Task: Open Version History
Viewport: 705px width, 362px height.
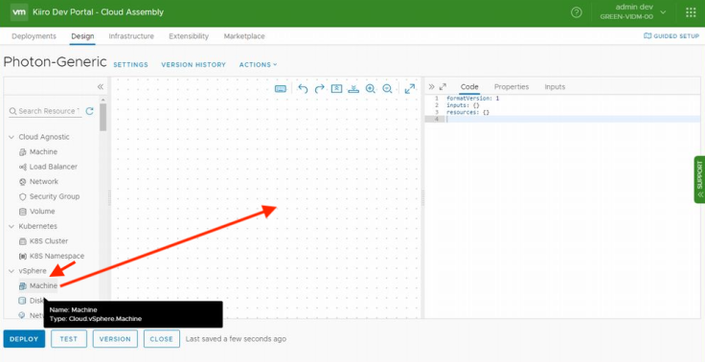Action: tap(193, 65)
